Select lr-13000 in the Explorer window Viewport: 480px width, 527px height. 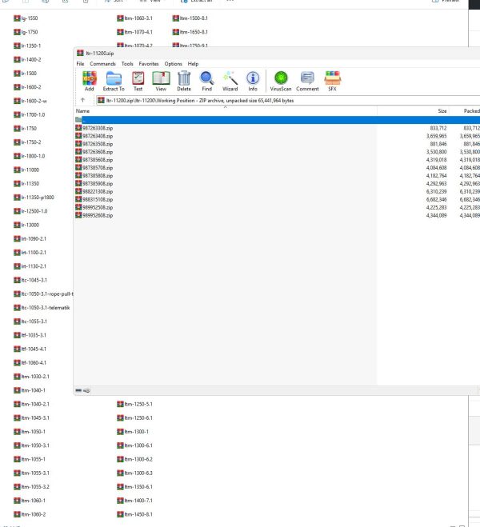point(26,225)
